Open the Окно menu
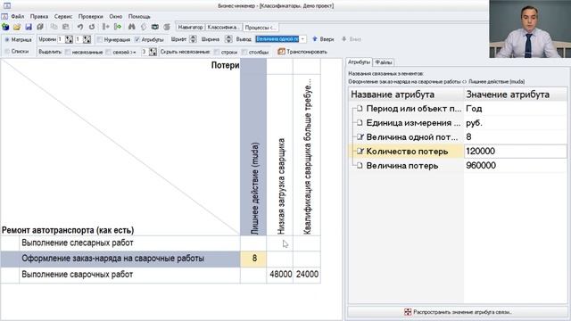This screenshot has height=321, width=571. pos(115,16)
